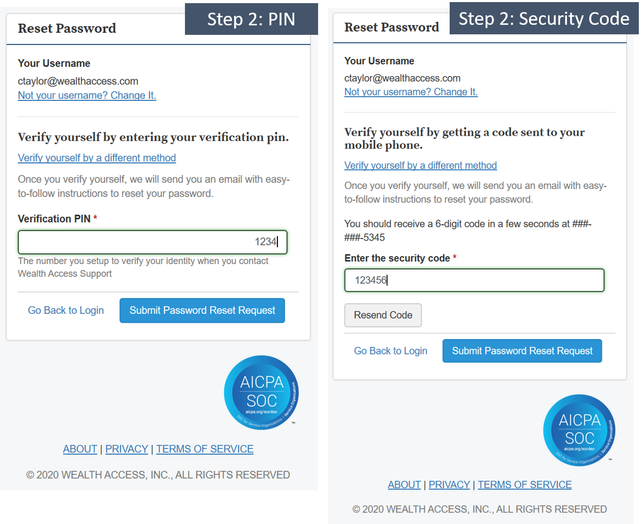Click the AICPA SOC badge in left panel
This screenshot has width=642, height=524.
click(262, 392)
